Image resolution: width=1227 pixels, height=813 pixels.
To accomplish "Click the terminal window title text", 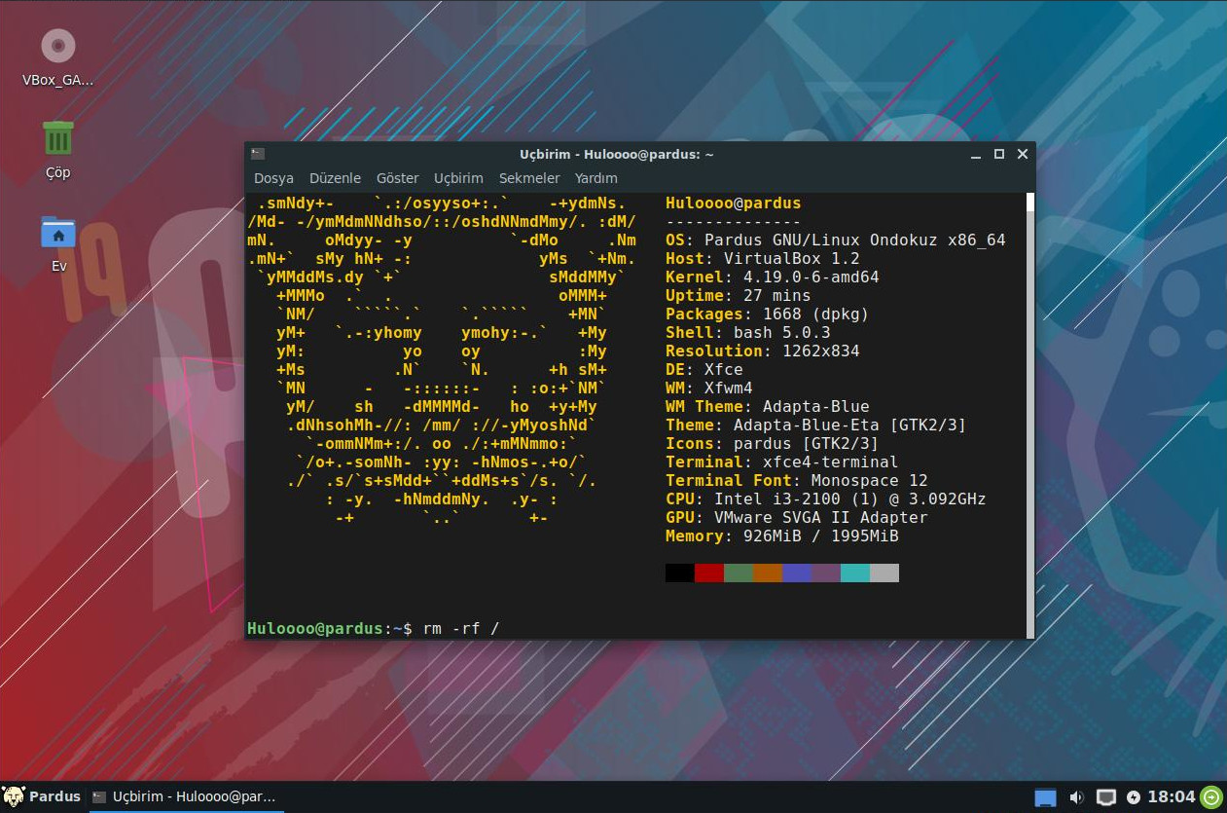I will point(617,154).
